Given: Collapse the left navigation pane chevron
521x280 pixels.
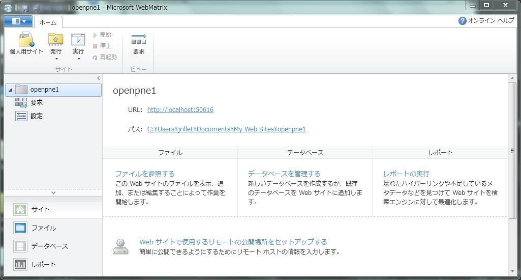Looking at the screenshot, I should pyautogui.click(x=99, y=78).
